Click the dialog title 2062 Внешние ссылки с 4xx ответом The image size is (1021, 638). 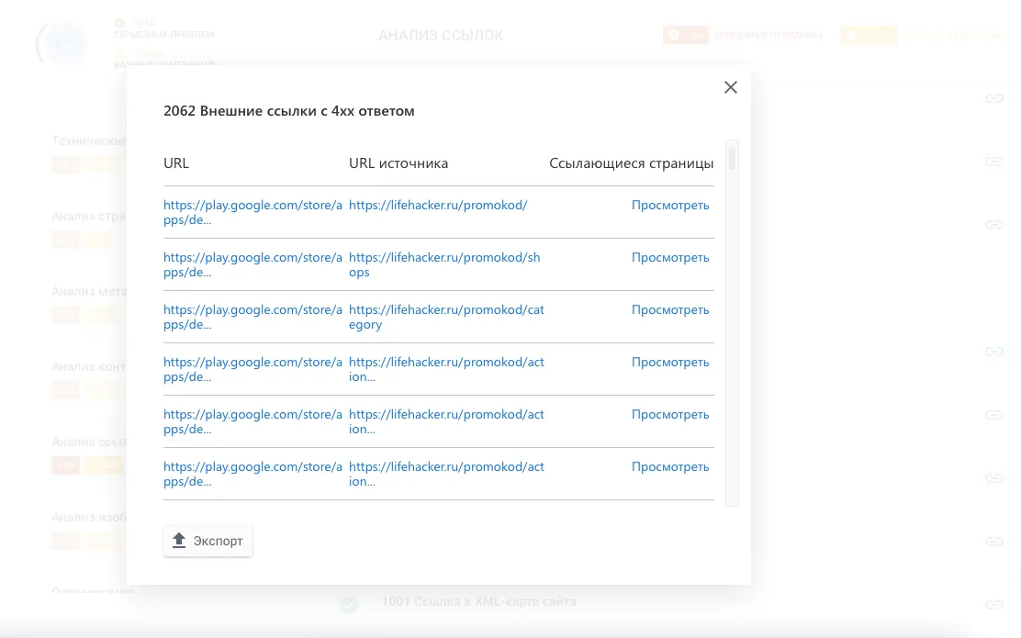point(289,111)
